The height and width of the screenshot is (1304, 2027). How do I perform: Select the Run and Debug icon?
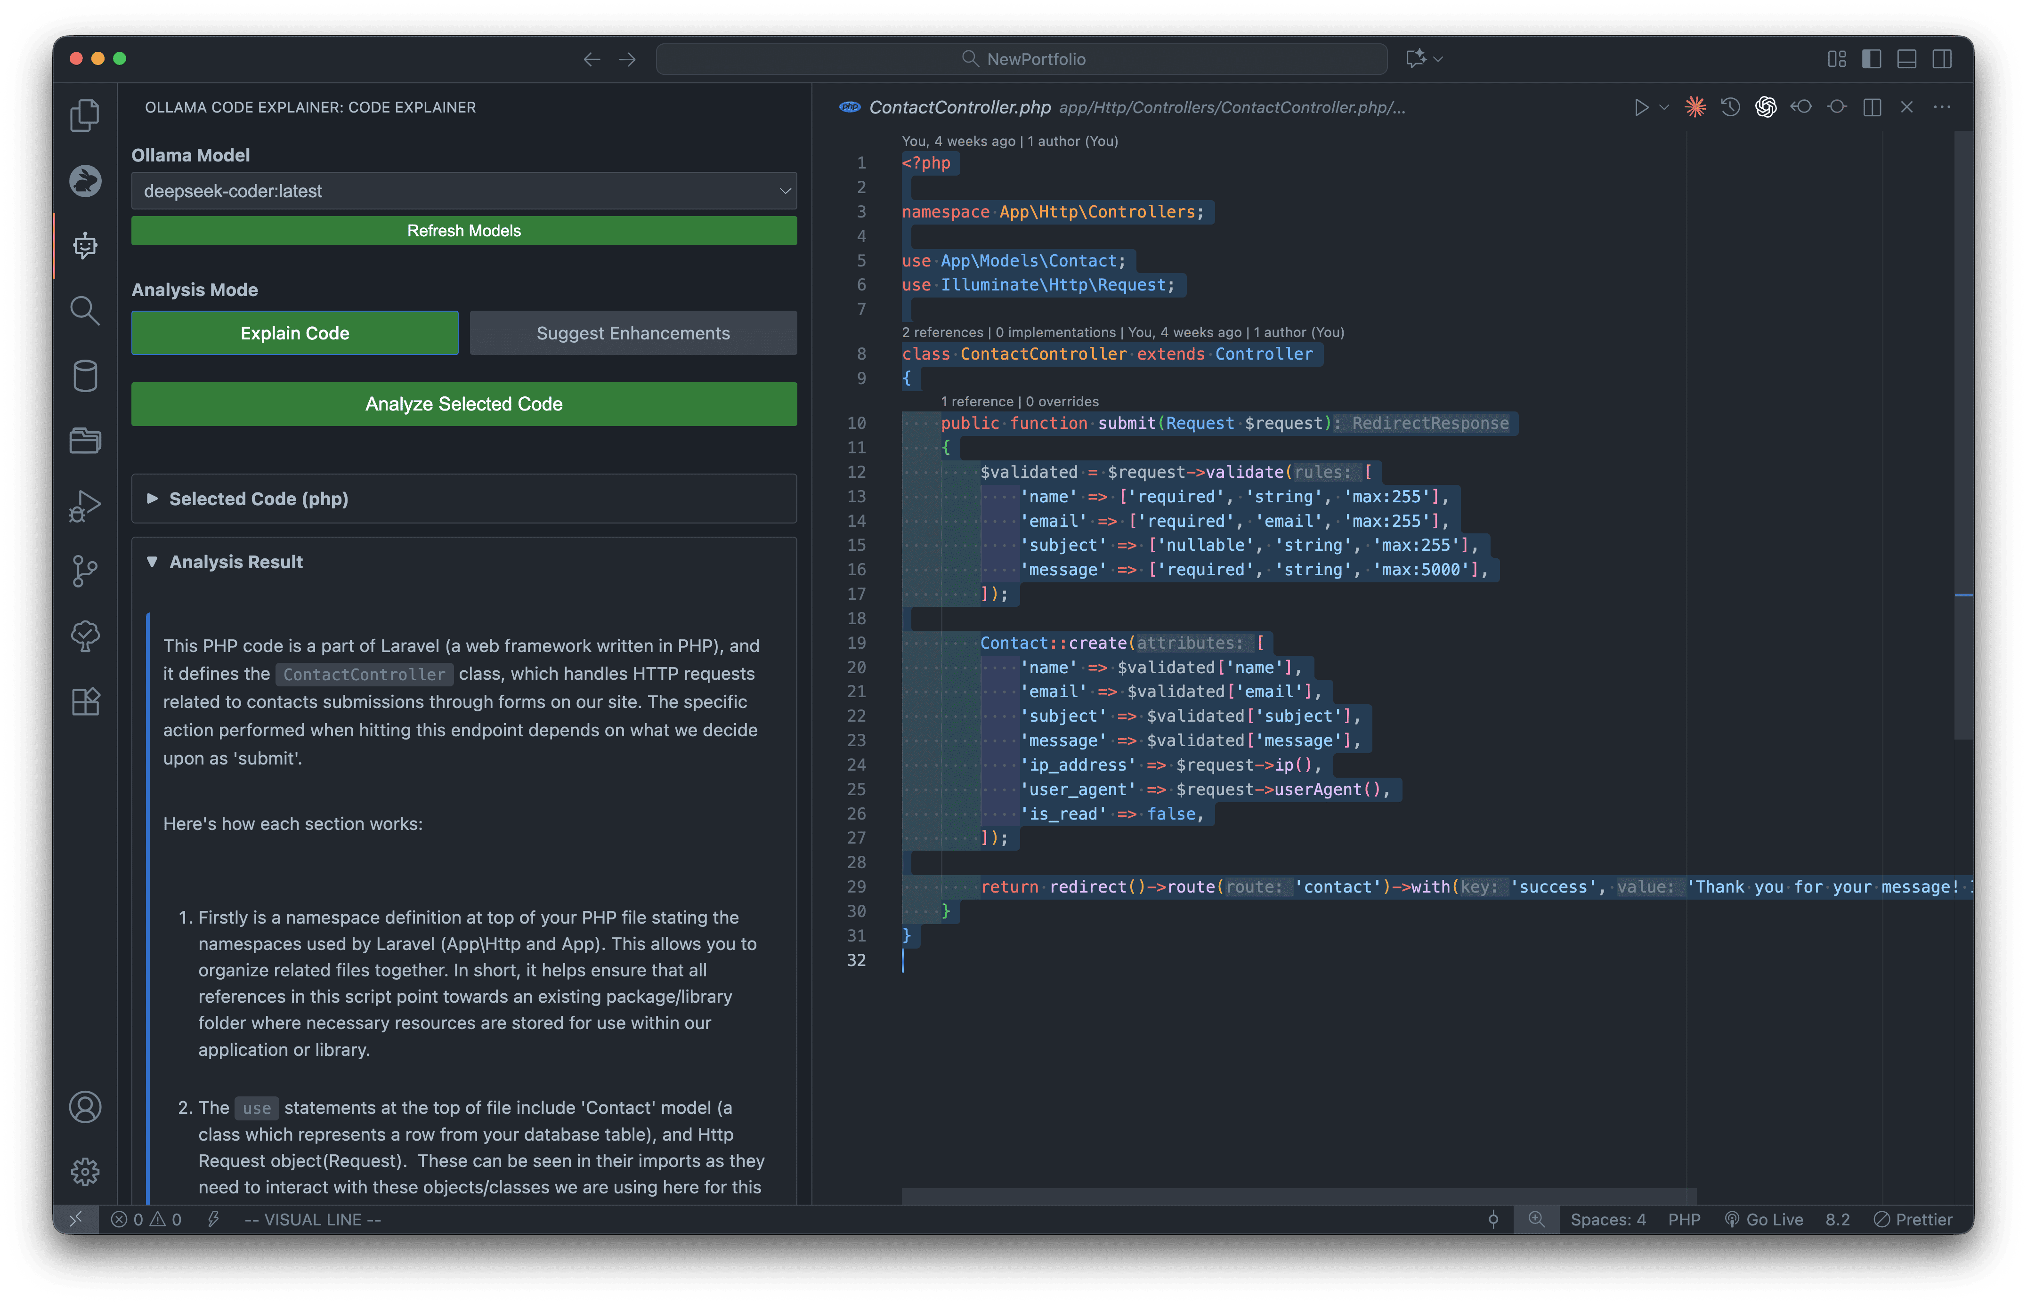pos(85,506)
